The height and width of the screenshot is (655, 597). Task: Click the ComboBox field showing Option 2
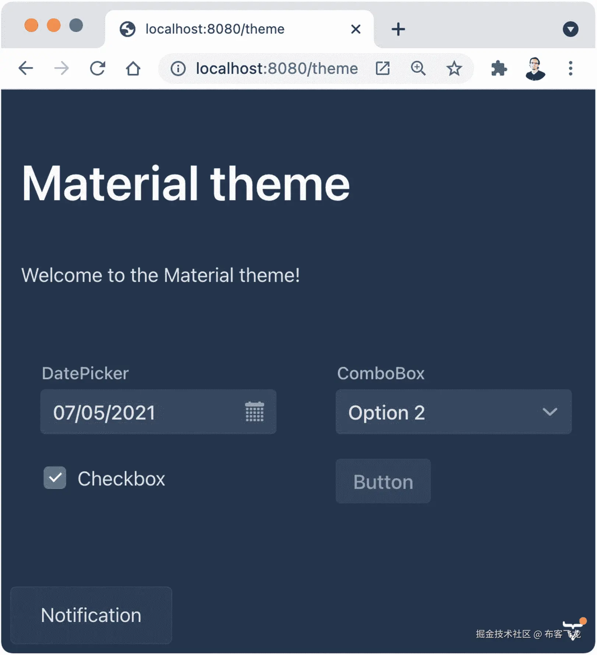pos(453,412)
